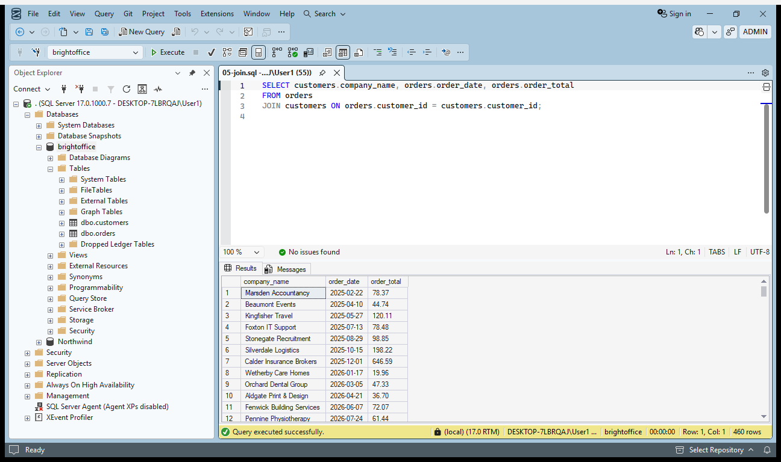The image size is (781, 462).
Task: Open the Connect dropdown in Object Explorer
Action: (x=32, y=89)
